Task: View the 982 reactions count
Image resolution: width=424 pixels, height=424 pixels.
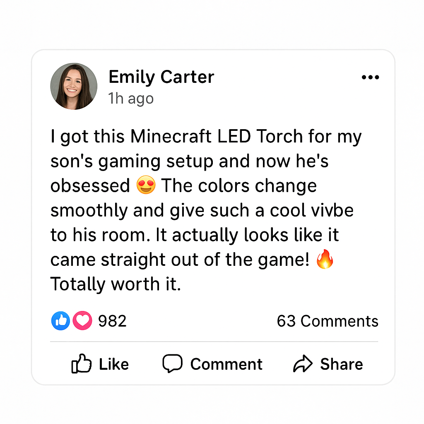Action: coord(112,321)
